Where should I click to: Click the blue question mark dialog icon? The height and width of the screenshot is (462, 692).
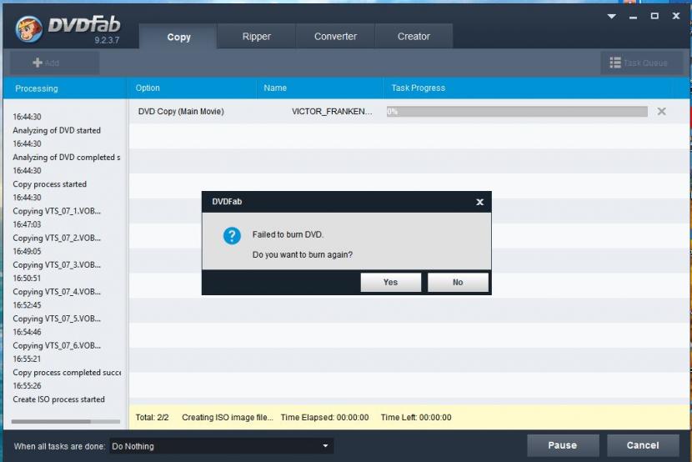pos(232,236)
